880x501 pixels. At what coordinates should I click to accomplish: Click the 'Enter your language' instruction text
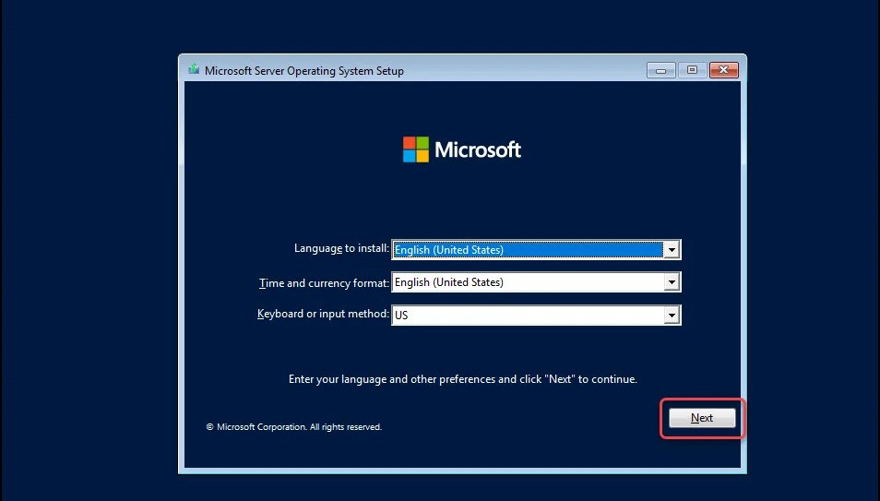click(x=463, y=379)
